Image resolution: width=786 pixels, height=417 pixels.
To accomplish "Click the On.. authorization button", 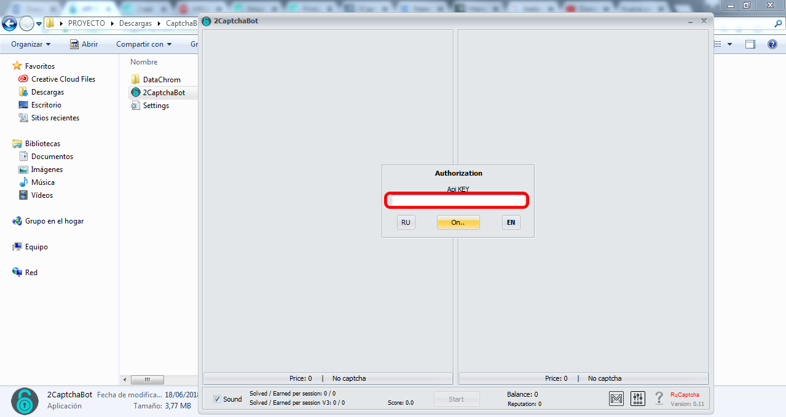I will coord(458,222).
